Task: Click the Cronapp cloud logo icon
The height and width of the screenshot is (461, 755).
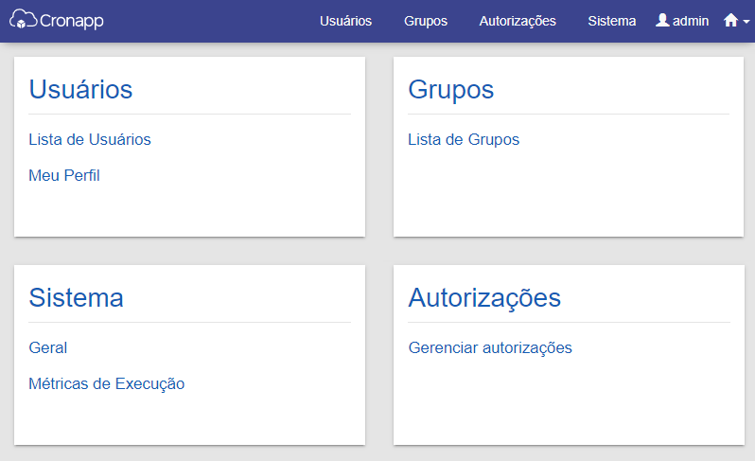Action: click(23, 19)
